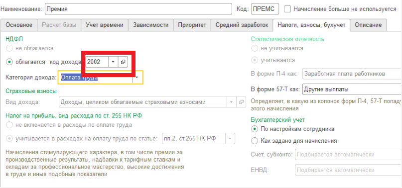Screen dimensions: 402x188
Task: Open the Приоритет tab
Action: [192, 25]
